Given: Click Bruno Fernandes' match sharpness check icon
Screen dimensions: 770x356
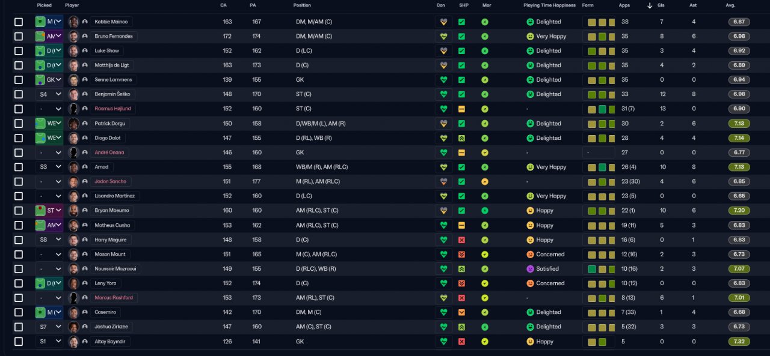Looking at the screenshot, I should (461, 36).
